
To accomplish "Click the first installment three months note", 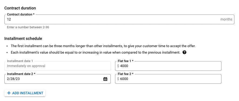I will (103, 46).
